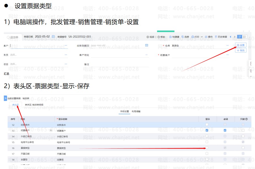The image size is (255, 169).
Task: Click the 列名 column header
Action: coord(23,119)
